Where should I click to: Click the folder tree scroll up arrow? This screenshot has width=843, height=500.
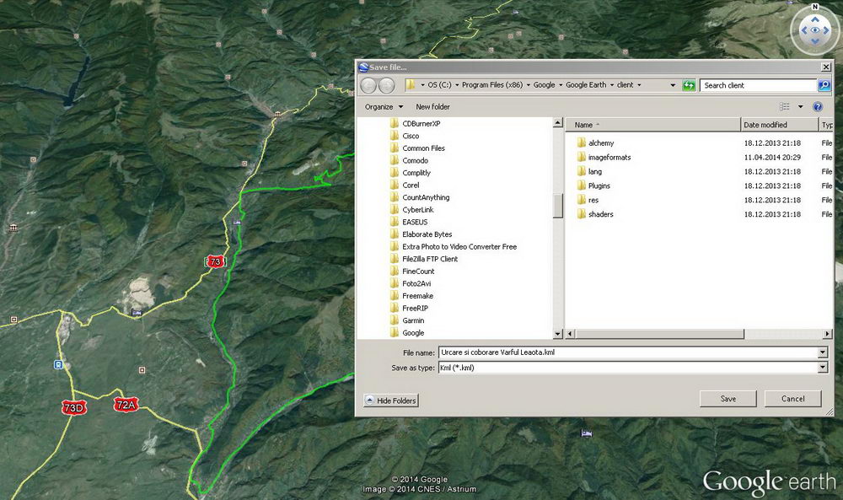point(557,123)
